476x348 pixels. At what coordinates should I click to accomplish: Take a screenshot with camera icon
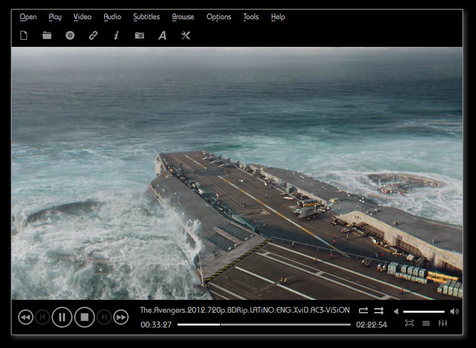(140, 35)
